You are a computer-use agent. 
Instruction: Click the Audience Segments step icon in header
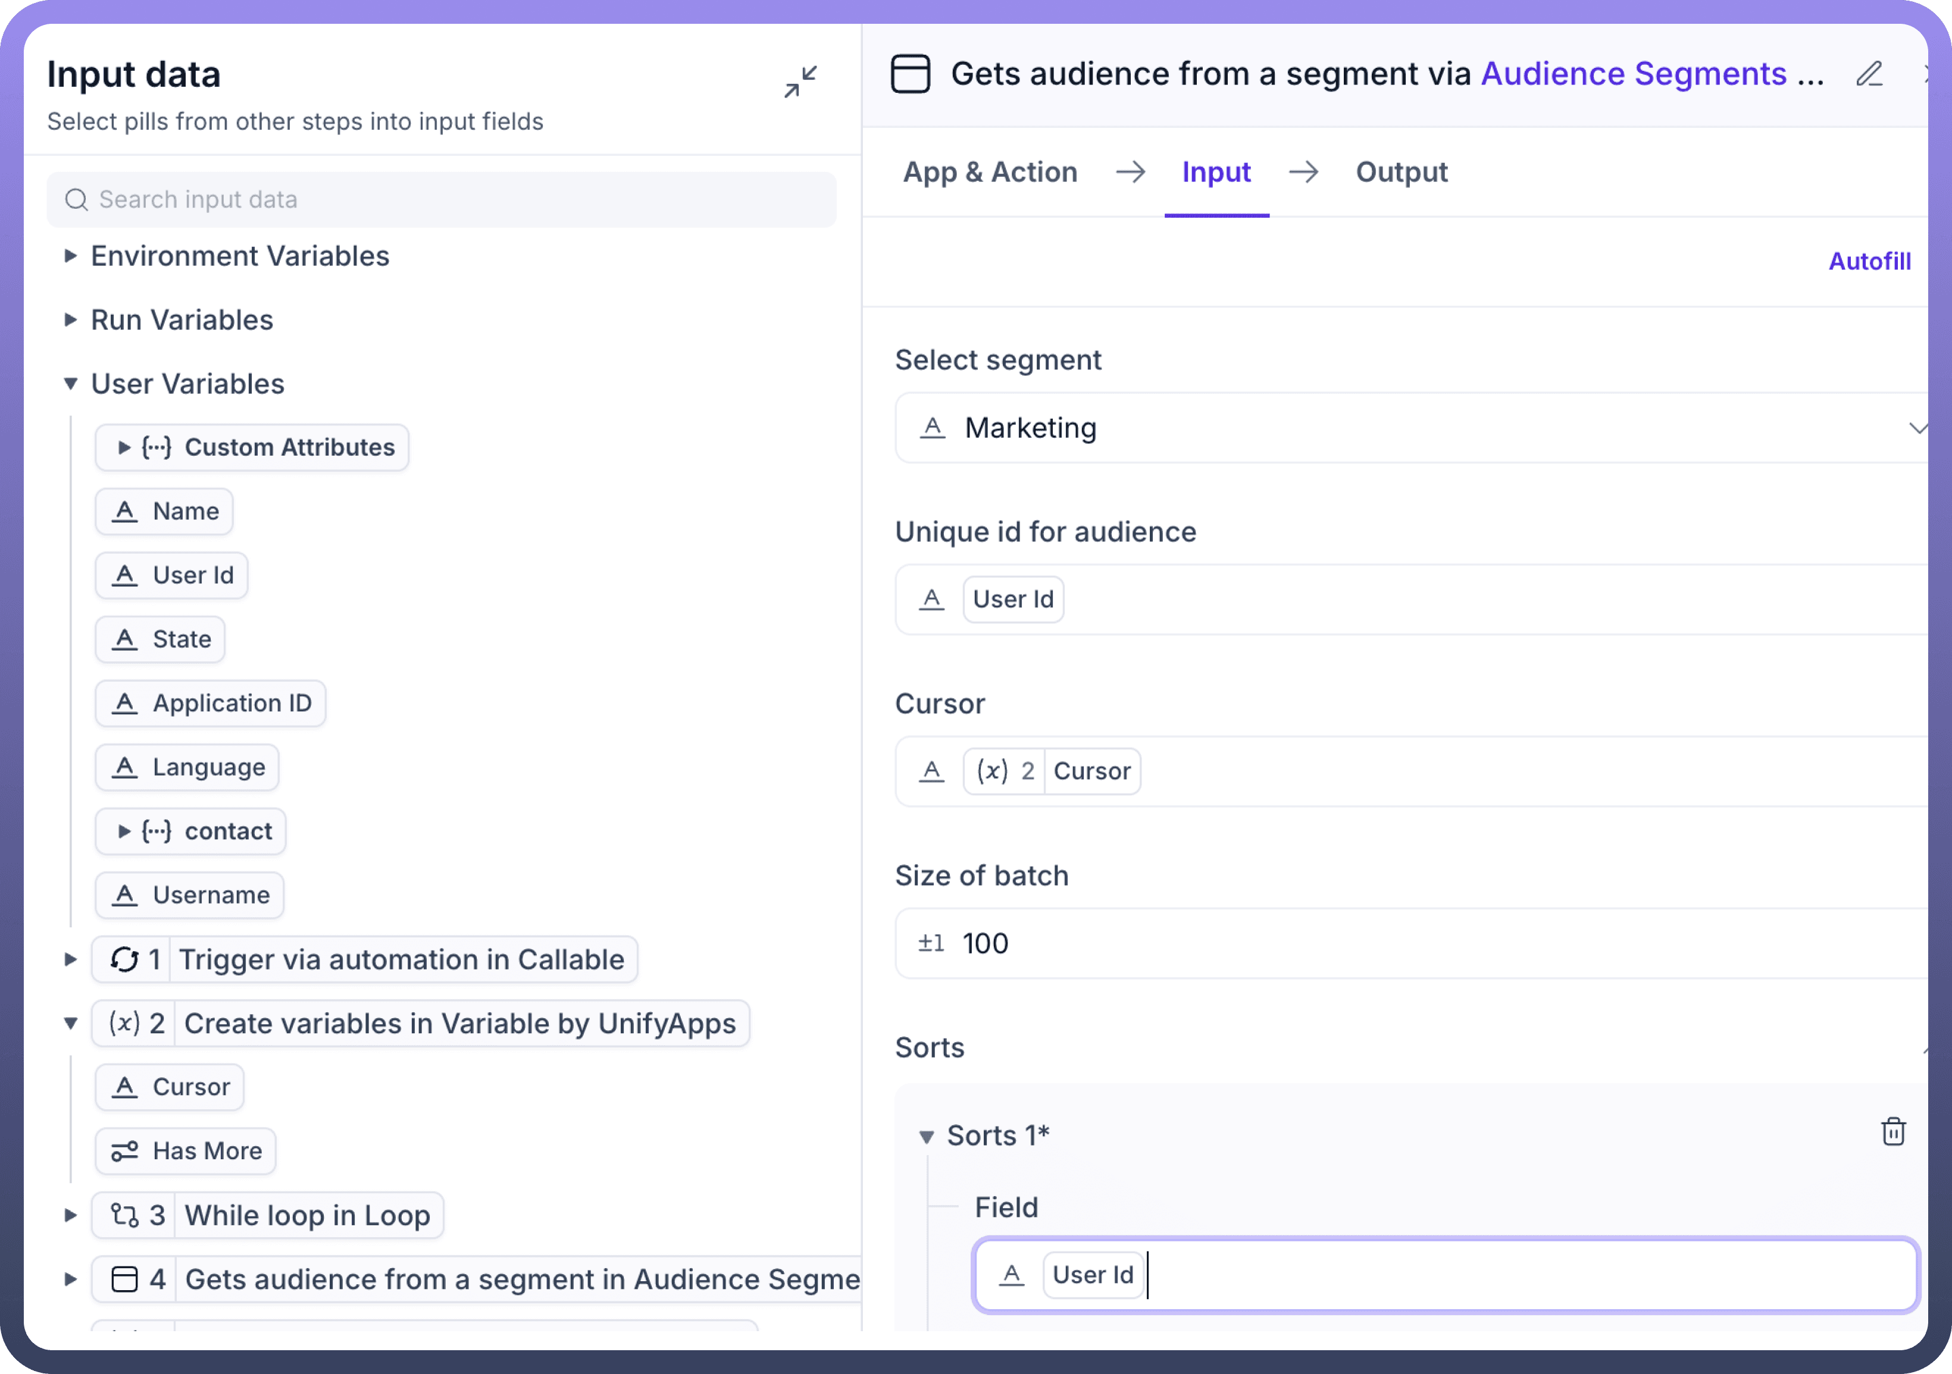point(911,74)
